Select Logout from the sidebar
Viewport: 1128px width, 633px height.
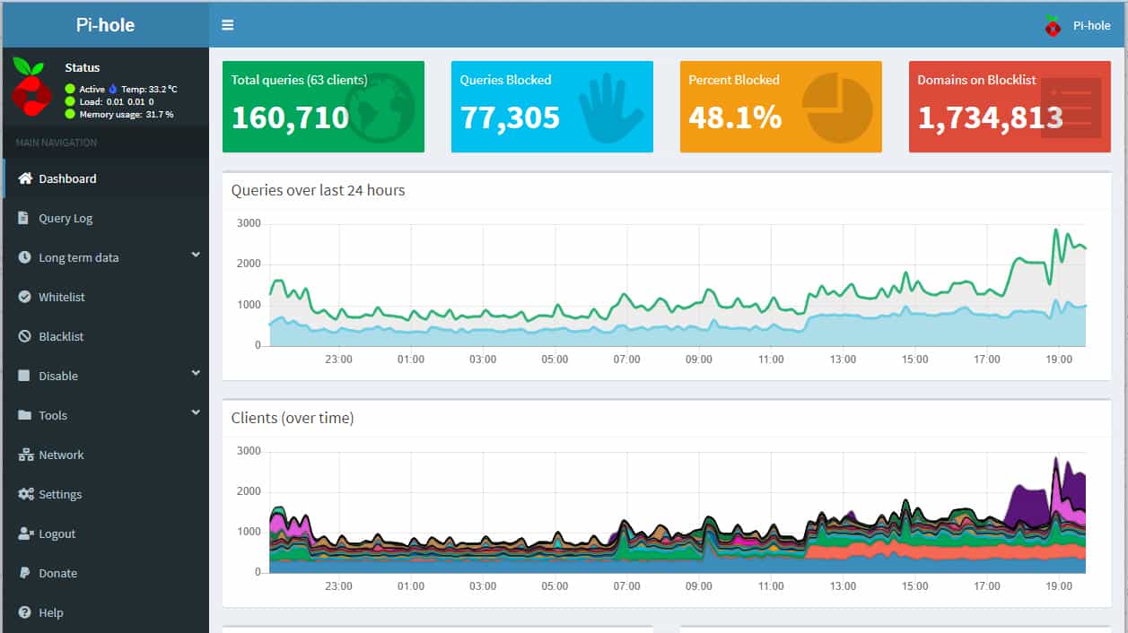pyautogui.click(x=57, y=533)
